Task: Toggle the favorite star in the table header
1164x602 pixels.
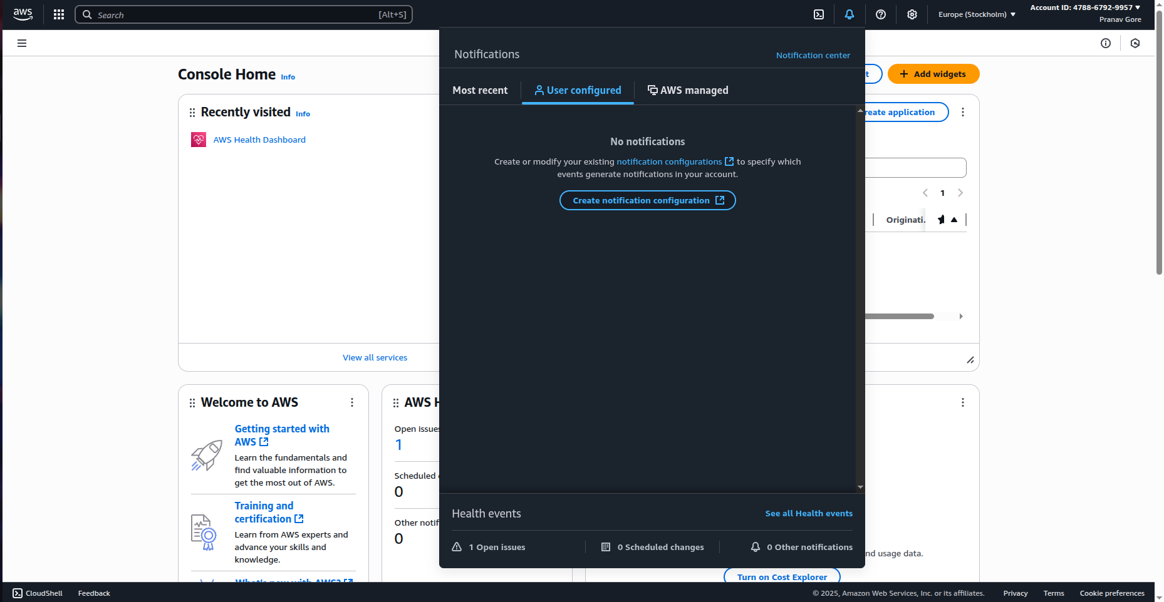Action: (942, 220)
